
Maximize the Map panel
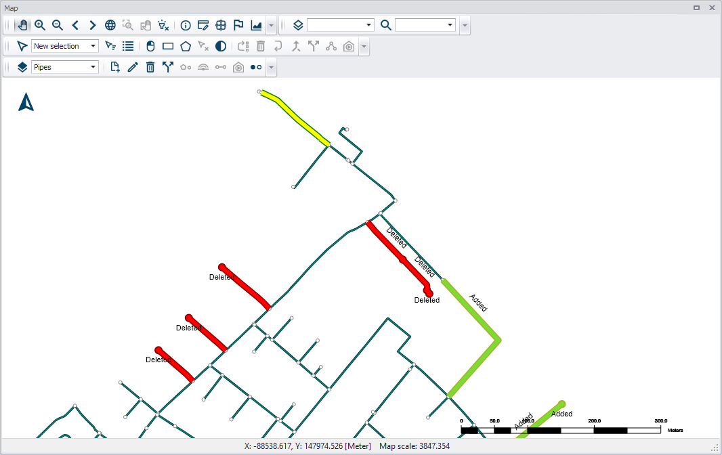697,8
